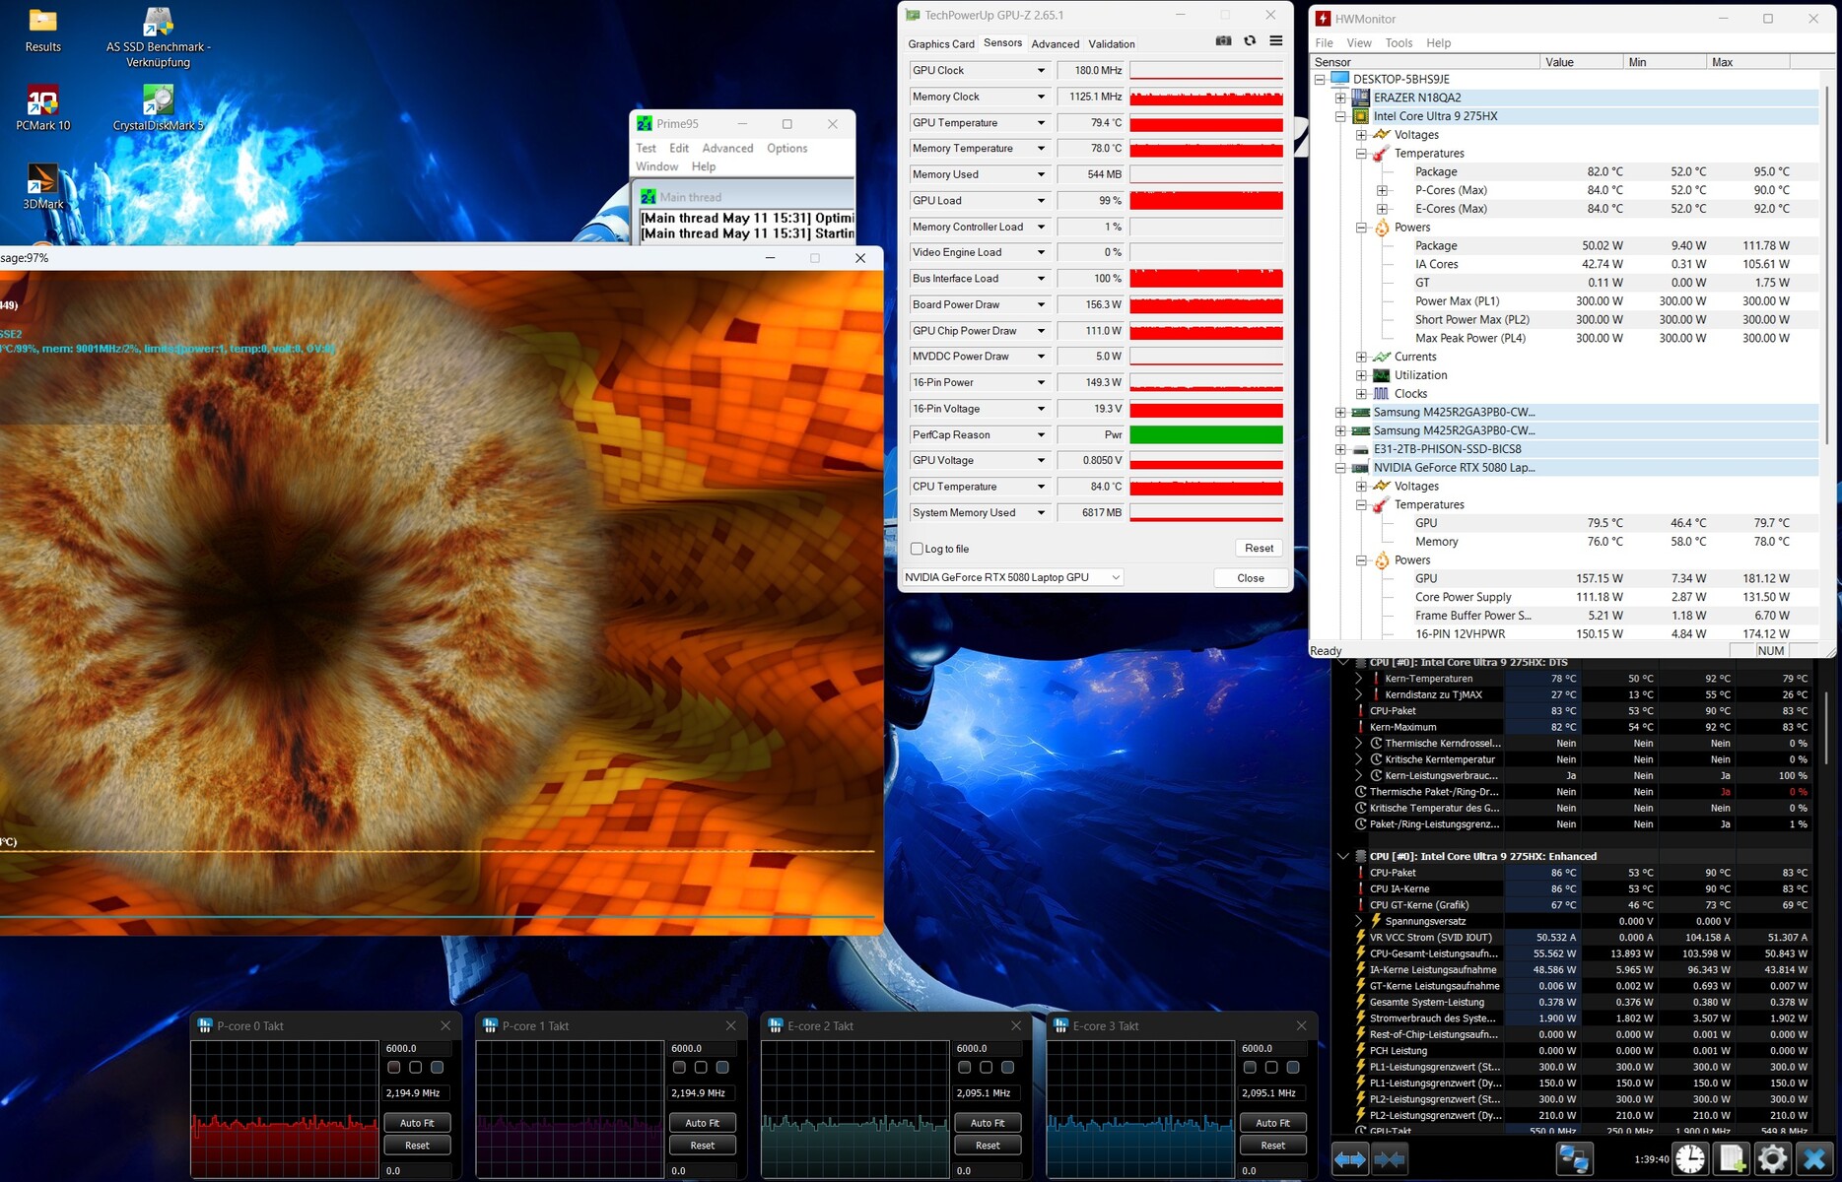Image resolution: width=1842 pixels, height=1182 pixels.
Task: Click the GPU-Z refresh icon
Action: click(x=1250, y=41)
